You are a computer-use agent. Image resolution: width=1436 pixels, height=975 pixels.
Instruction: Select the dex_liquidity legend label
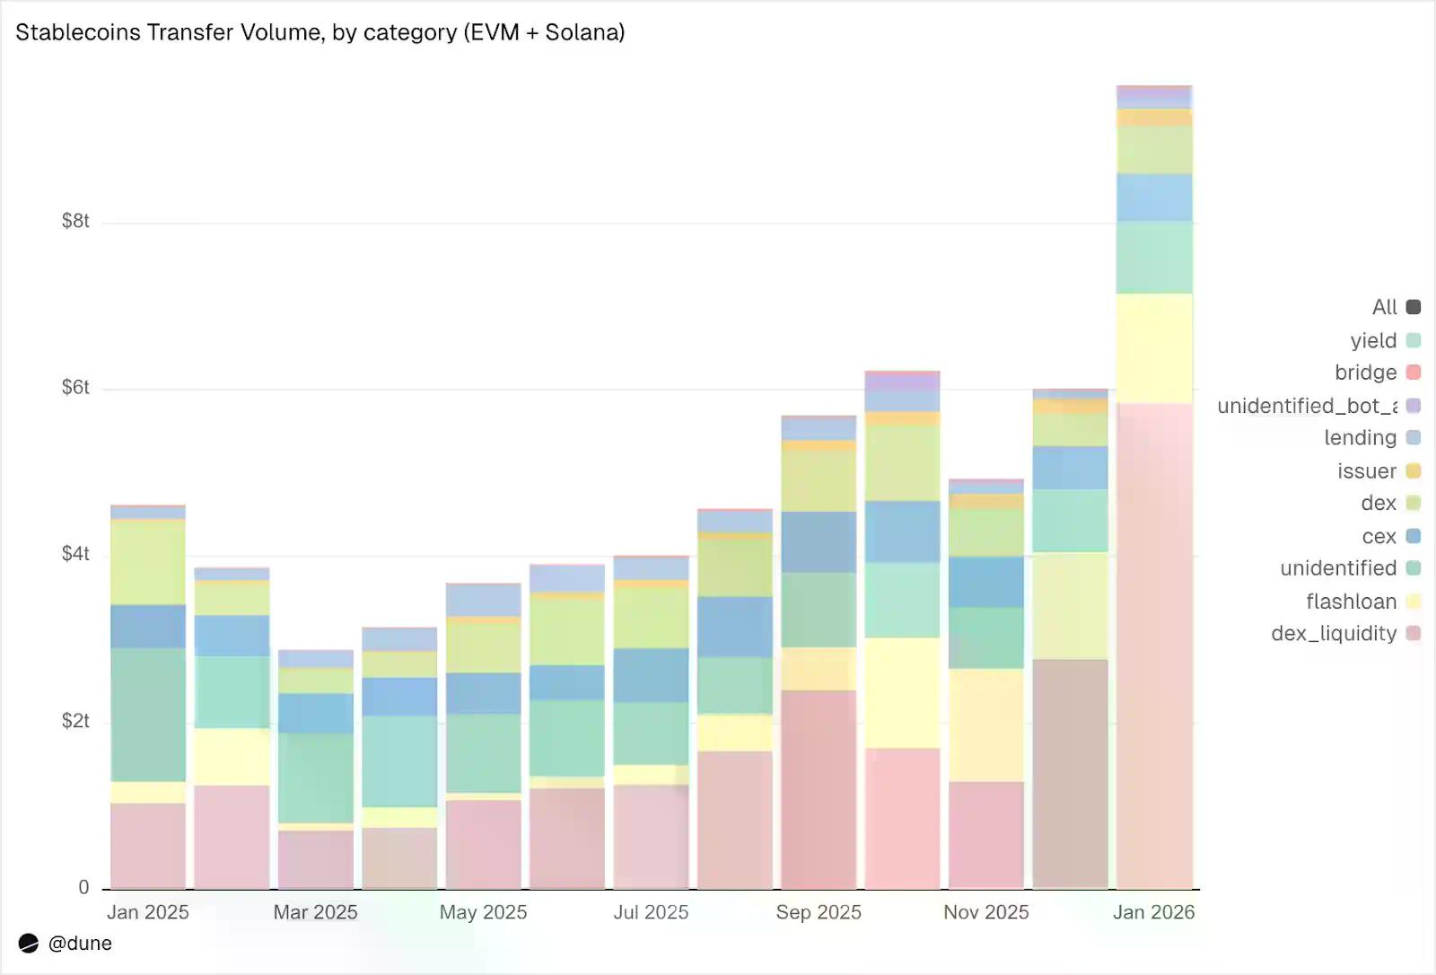click(1334, 634)
